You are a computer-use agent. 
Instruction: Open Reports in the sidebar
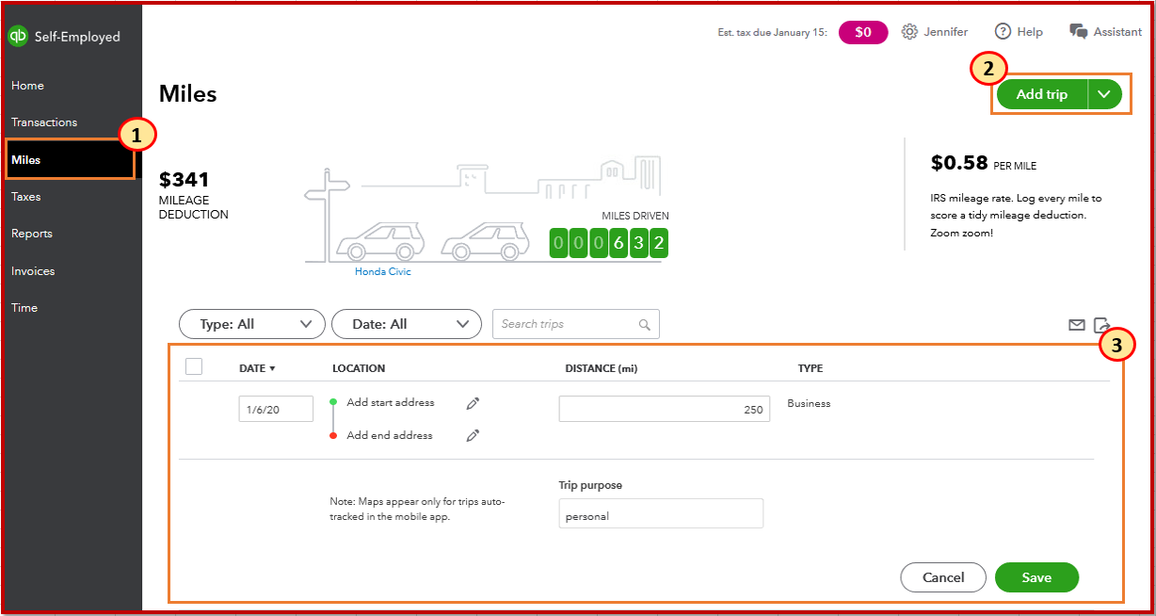click(x=32, y=234)
